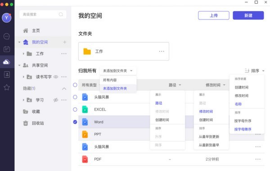Toggle eye visibility for 读书写字

[56, 77]
